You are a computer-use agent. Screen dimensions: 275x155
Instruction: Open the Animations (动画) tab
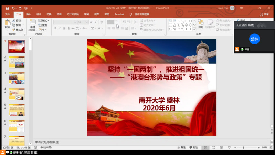[x=59, y=14]
